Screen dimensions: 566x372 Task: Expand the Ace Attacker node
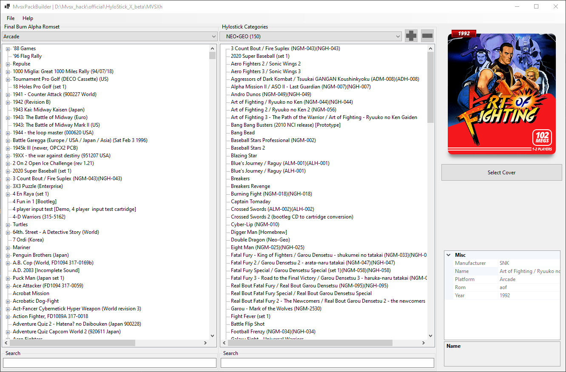[8, 286]
